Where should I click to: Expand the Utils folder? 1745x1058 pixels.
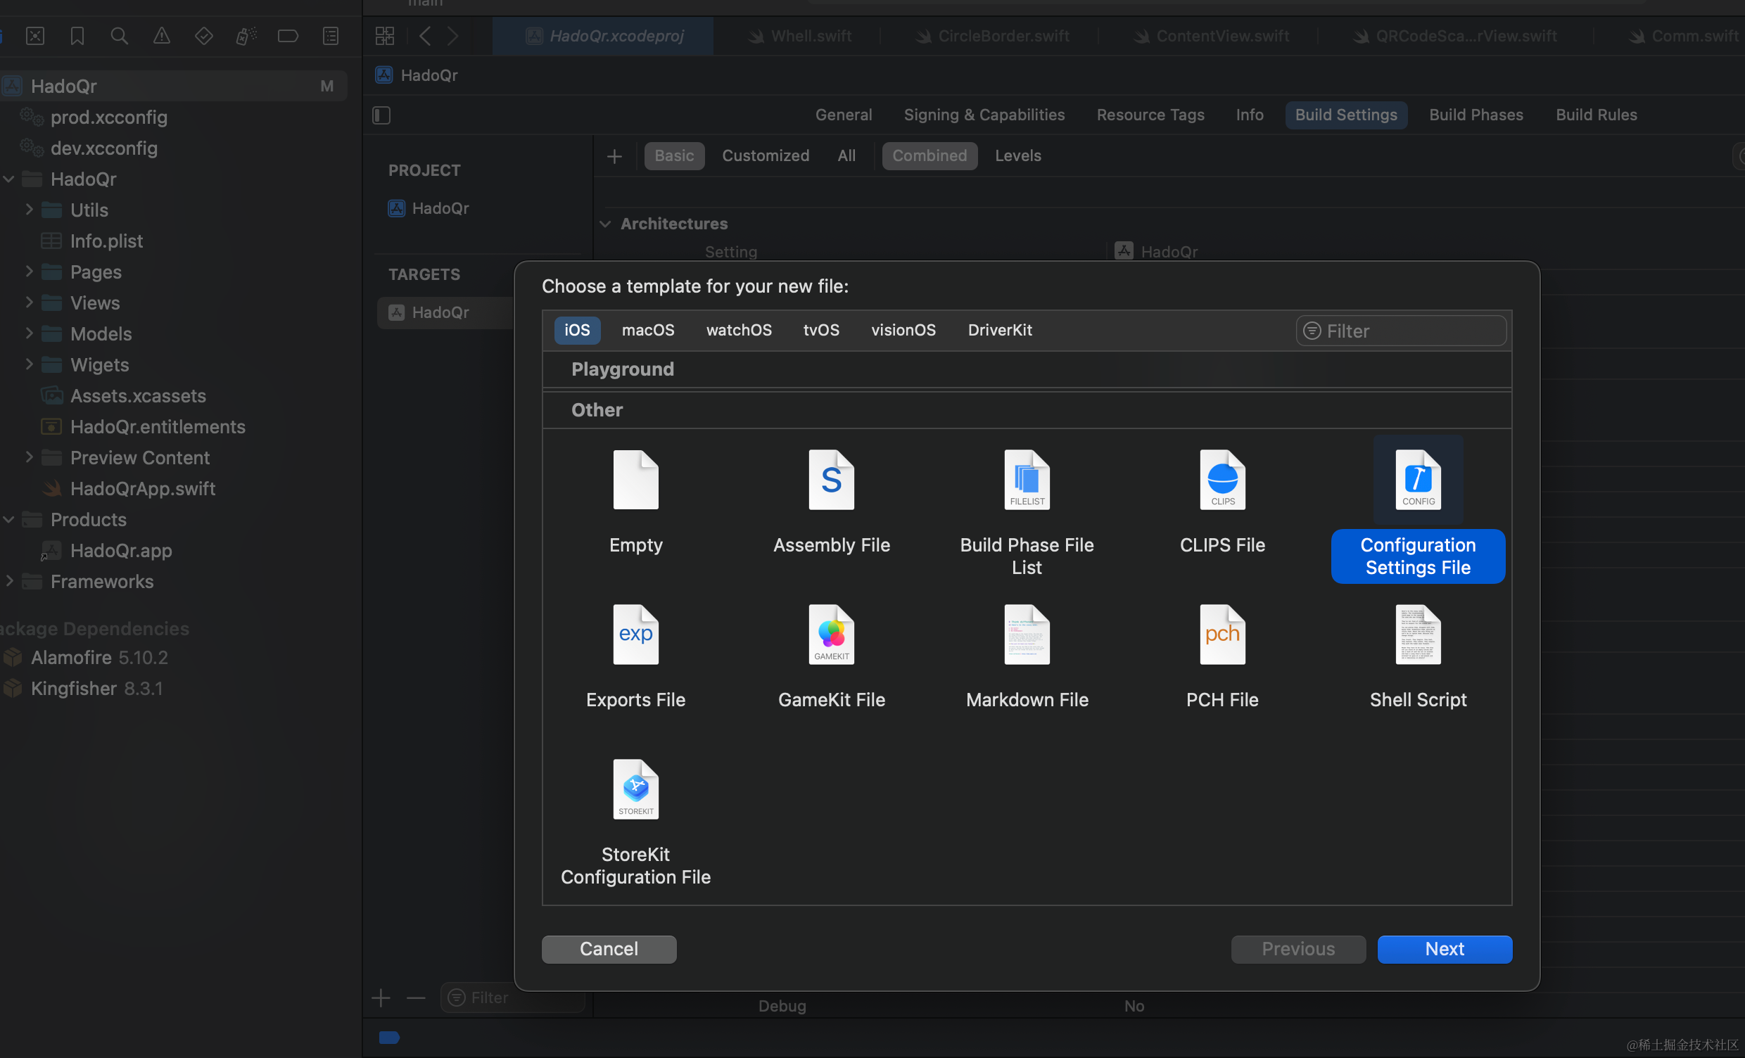(x=29, y=210)
